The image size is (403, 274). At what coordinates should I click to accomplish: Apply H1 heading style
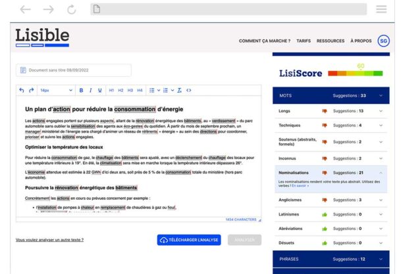point(111,90)
